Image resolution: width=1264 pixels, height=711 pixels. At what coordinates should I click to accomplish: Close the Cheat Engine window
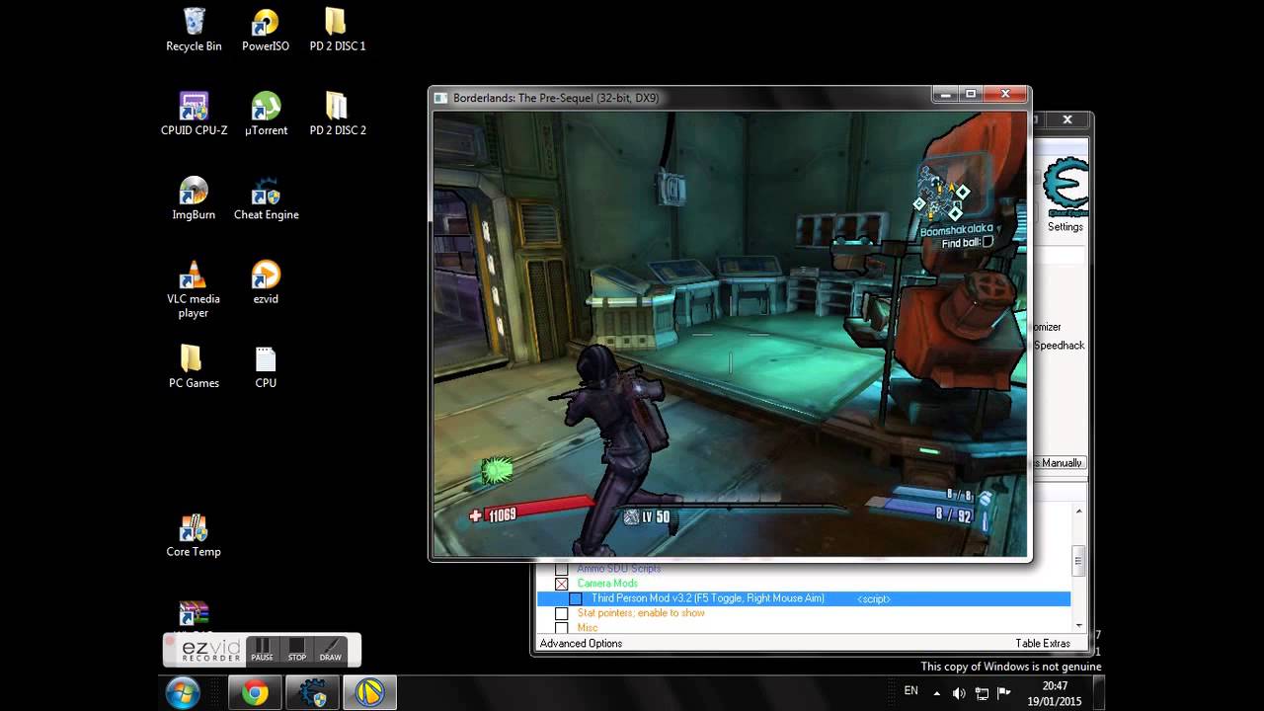click(1066, 119)
